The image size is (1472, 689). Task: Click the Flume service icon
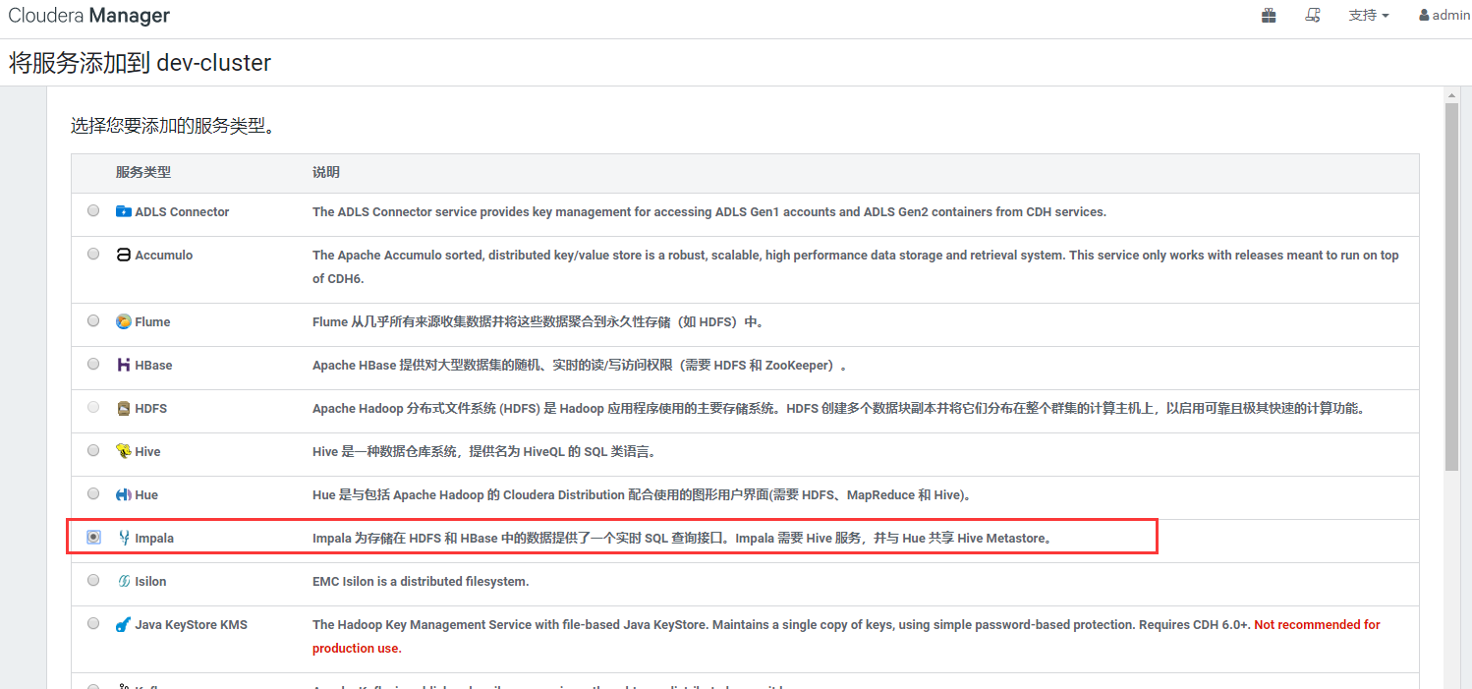click(123, 321)
